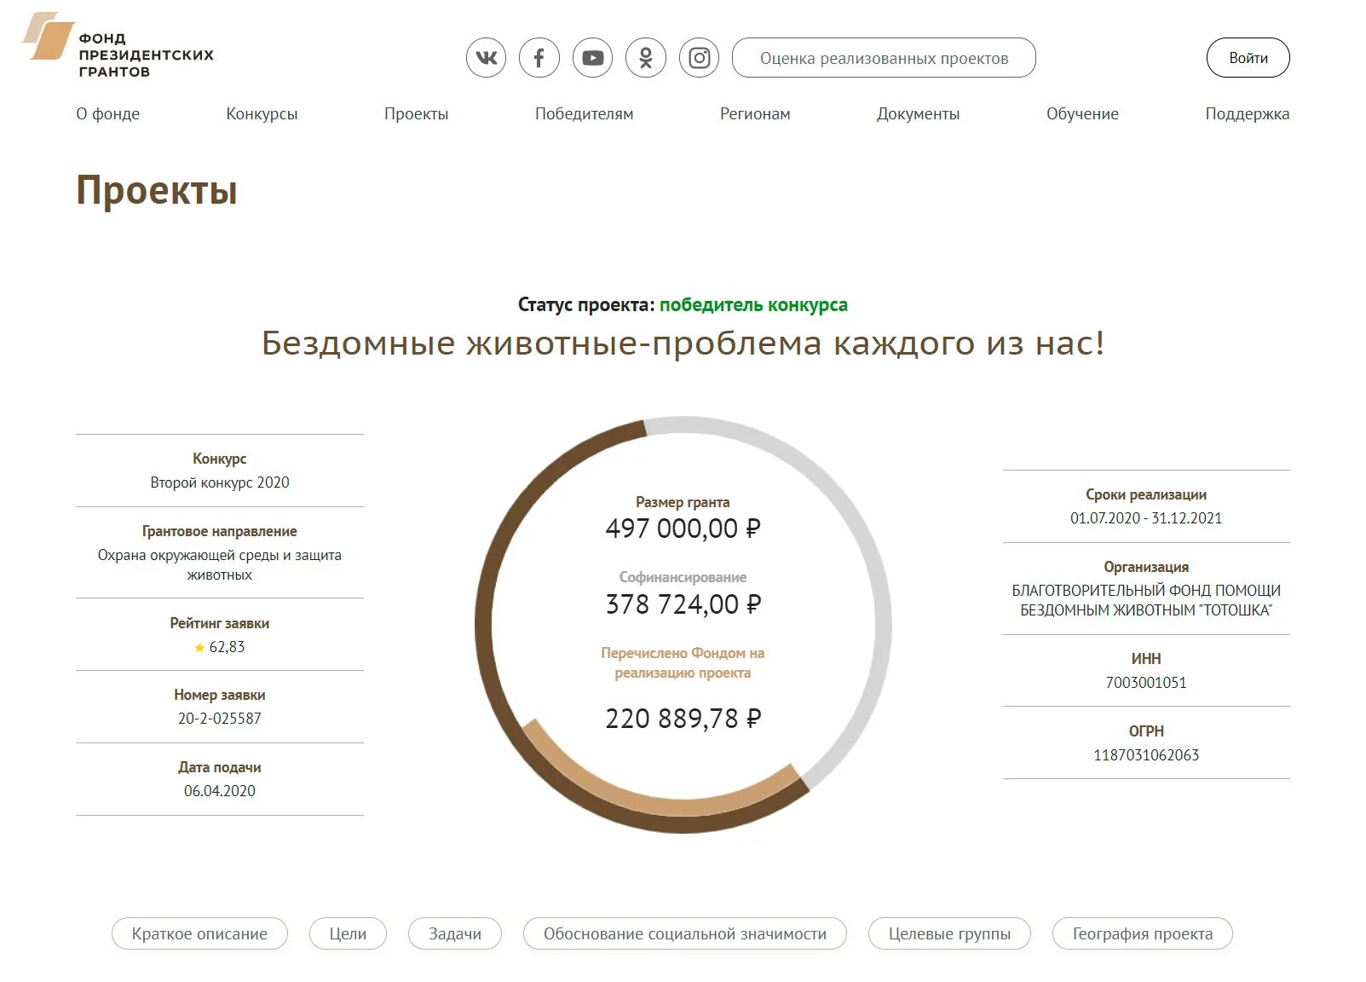Go to the Проекты menu item
Image resolution: width=1366 pixels, height=982 pixels.
point(416,113)
